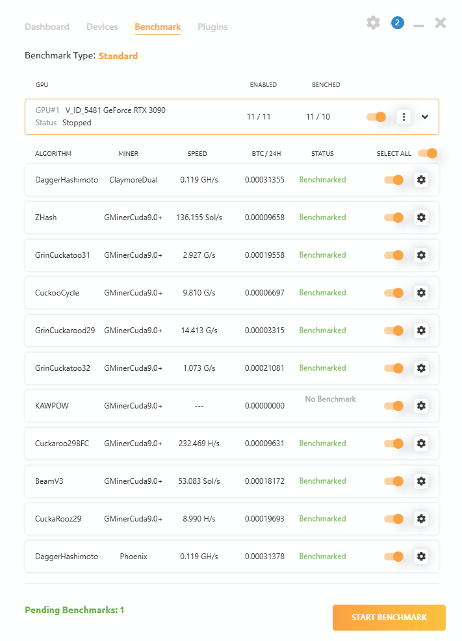Open the Plugins tab
Image resolution: width=462 pixels, height=641 pixels.
point(212,27)
